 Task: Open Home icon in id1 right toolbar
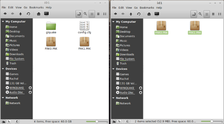[149, 14]
